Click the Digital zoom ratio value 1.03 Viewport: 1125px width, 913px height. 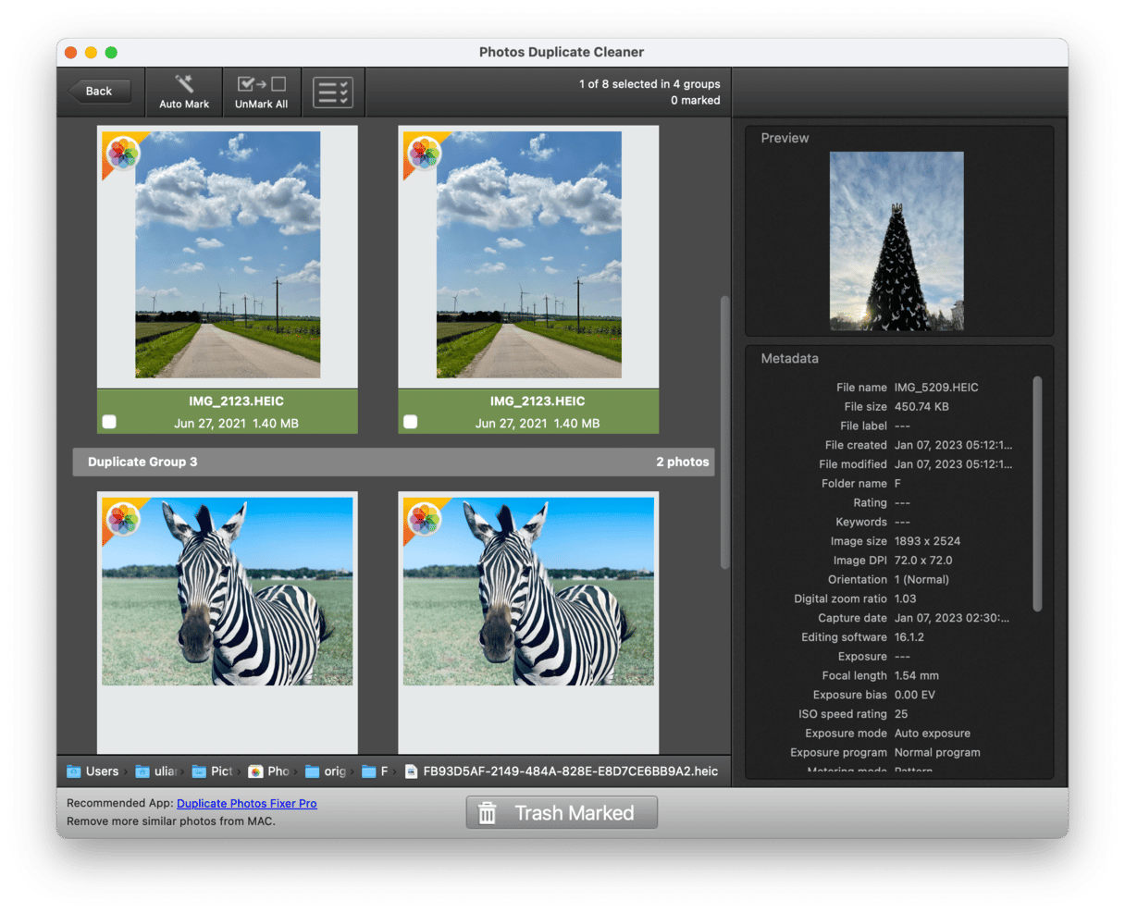pos(906,598)
